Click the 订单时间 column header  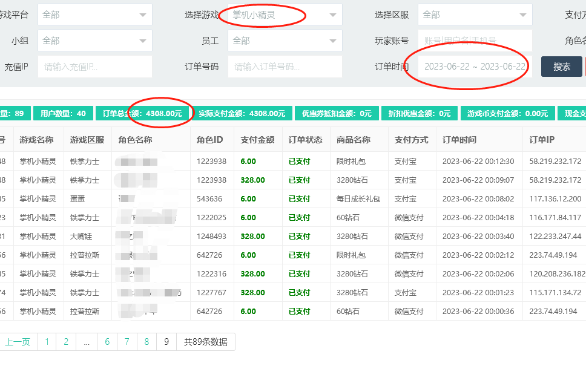coord(459,140)
